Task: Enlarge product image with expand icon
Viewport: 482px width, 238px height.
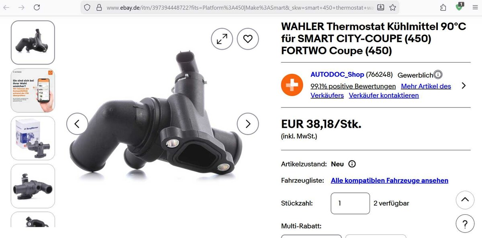Action: tap(222, 39)
